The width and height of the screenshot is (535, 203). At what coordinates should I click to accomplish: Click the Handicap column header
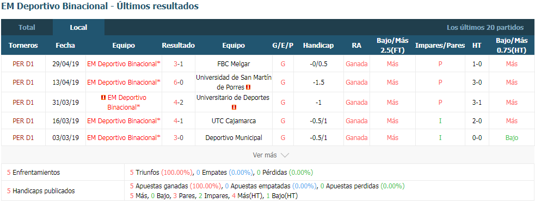click(318, 46)
